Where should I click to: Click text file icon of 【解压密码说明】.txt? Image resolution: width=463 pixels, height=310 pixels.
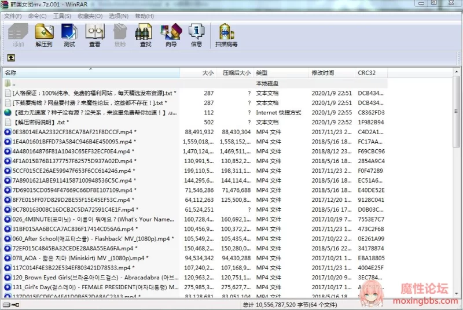point(8,122)
